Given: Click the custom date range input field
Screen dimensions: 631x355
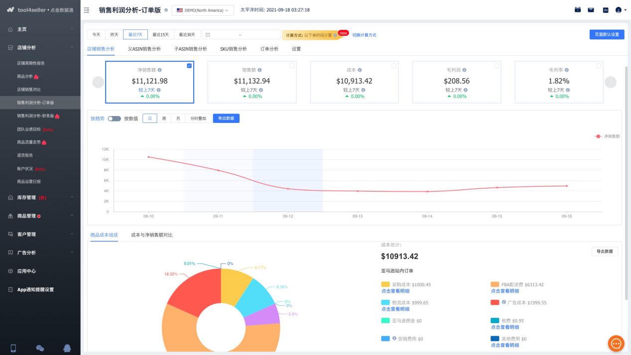Looking at the screenshot, I should click(x=242, y=35).
